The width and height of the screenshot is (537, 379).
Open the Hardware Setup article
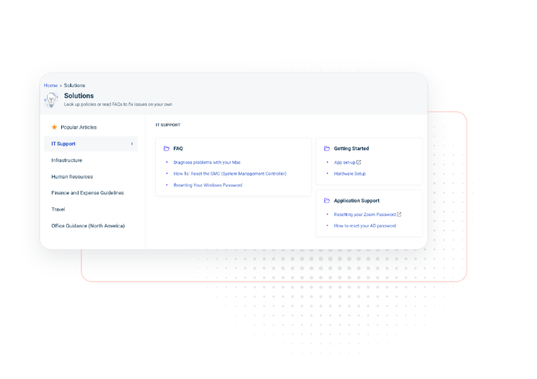pos(349,174)
